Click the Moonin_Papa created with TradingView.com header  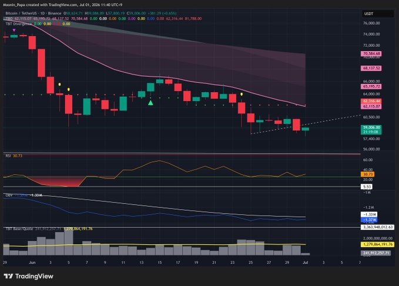[x=63, y=5]
